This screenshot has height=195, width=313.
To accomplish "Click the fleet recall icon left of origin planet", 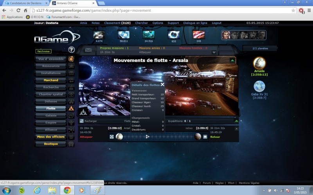I will [x=112, y=137].
